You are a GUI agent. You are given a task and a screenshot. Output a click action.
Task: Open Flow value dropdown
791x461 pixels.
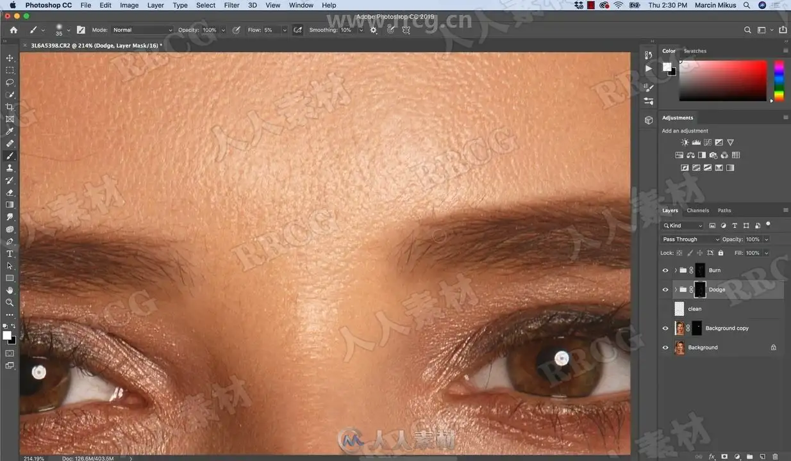tap(285, 30)
